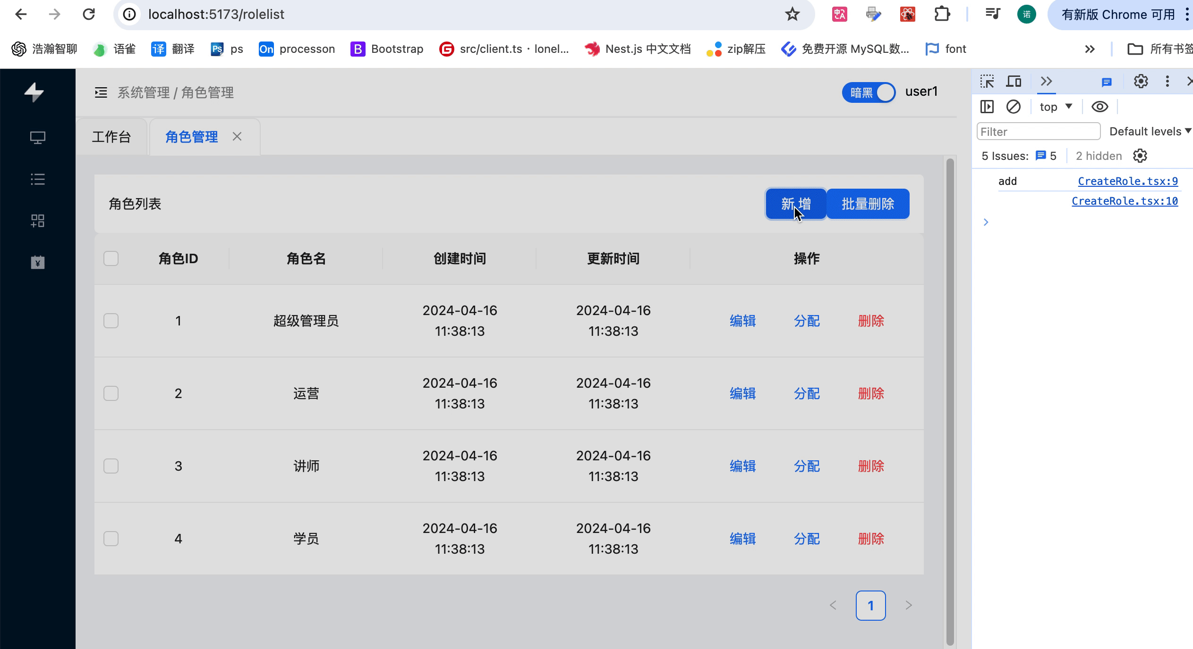Image resolution: width=1193 pixels, height=649 pixels.
Task: Open the CreateRole.tsx:9 source link
Action: click(x=1127, y=181)
